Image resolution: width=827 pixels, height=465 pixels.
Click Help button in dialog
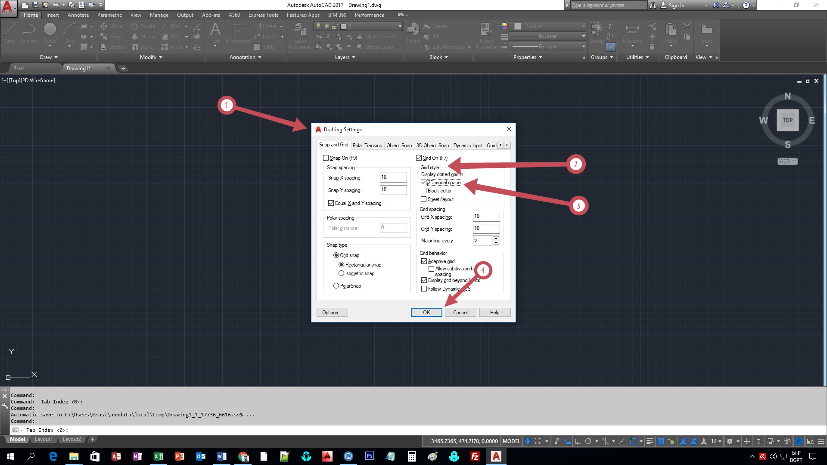(x=494, y=313)
